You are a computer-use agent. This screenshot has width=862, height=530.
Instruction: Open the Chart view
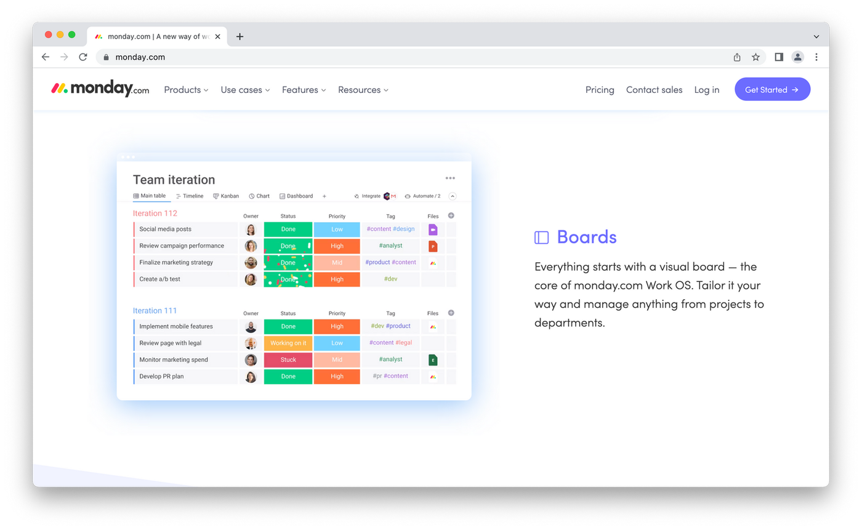pos(259,196)
